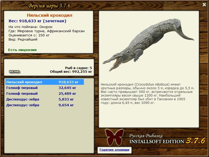Close the window with the X icon

[x=204, y=5]
